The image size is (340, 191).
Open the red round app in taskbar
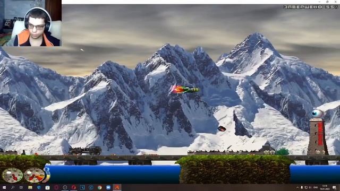tap(73, 187)
